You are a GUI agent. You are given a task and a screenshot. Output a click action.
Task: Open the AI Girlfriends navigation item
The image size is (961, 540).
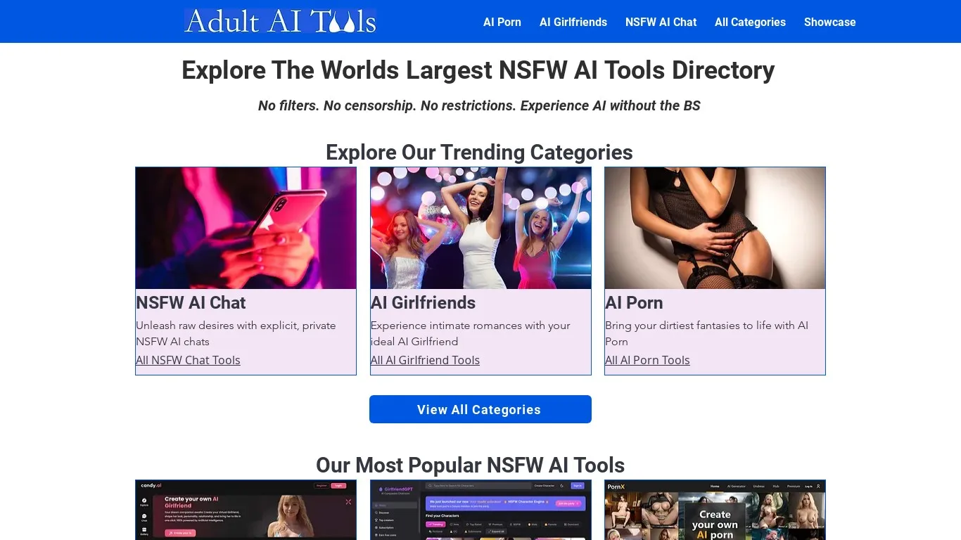coord(573,22)
